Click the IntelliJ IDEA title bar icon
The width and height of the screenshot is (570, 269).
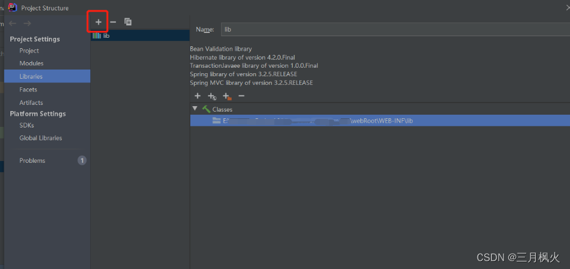click(x=13, y=7)
